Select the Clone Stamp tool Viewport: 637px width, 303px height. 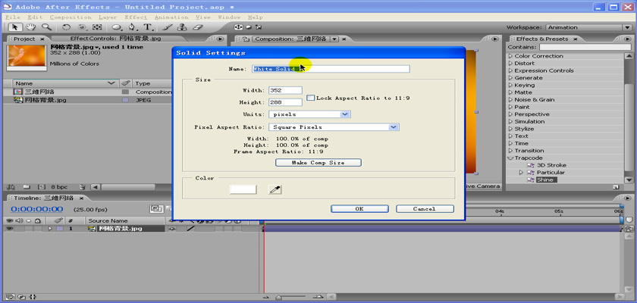(x=183, y=27)
